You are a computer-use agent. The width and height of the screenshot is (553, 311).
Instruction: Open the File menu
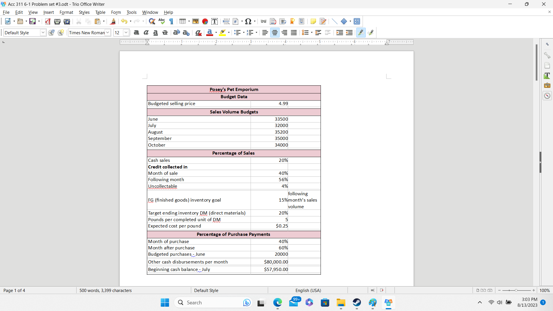click(6, 12)
